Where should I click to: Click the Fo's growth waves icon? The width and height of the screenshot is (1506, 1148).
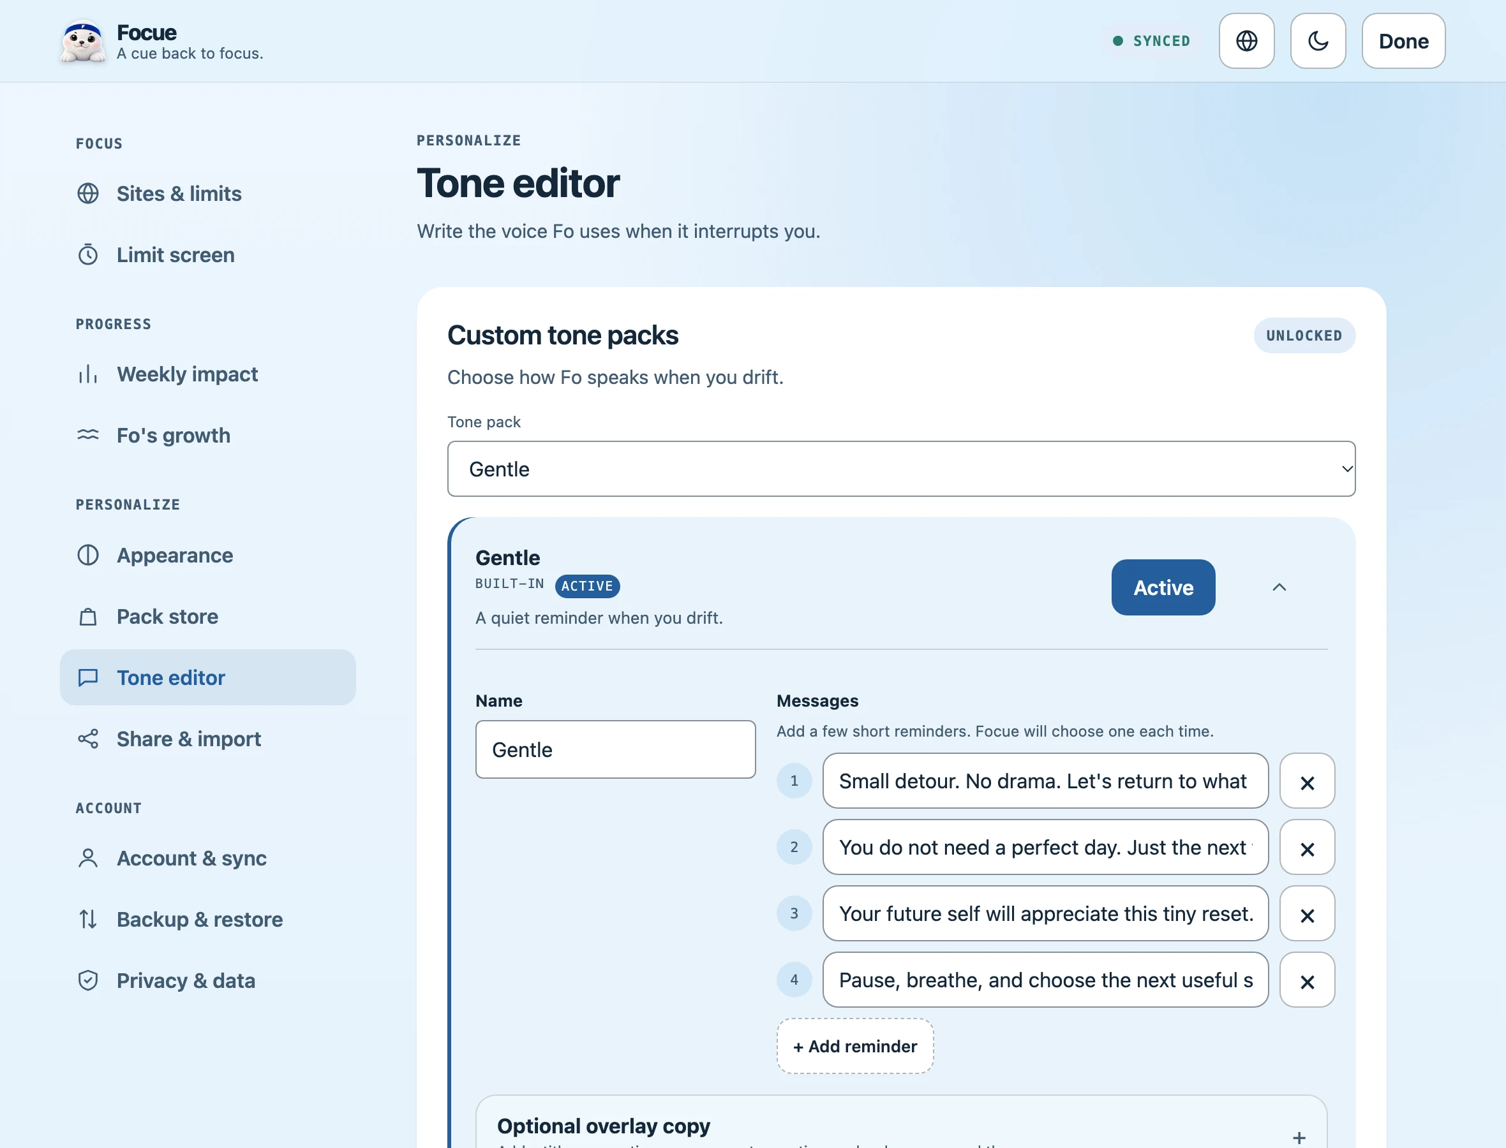coord(88,435)
